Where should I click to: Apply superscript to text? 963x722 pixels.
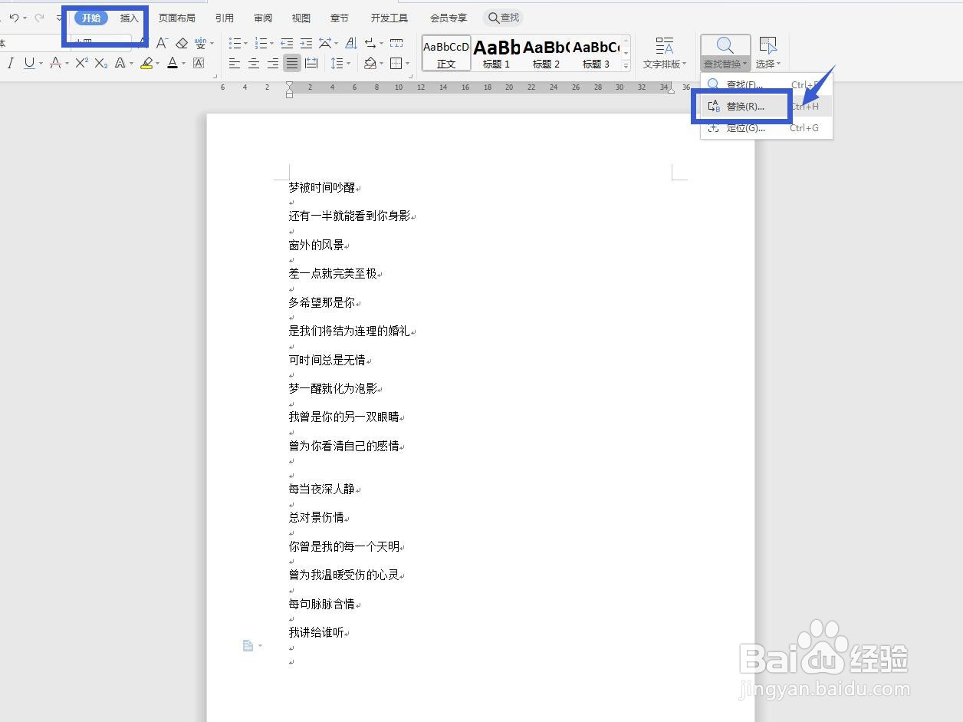tap(84, 62)
